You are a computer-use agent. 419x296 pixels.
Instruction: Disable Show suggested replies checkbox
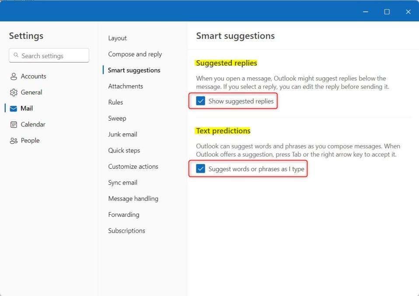pos(200,101)
